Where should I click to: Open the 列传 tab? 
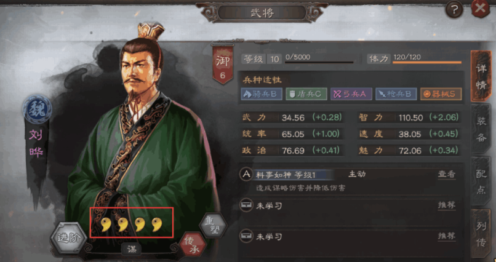pos(481,234)
